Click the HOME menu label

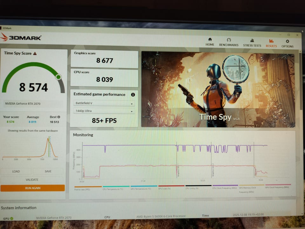click(x=210, y=45)
